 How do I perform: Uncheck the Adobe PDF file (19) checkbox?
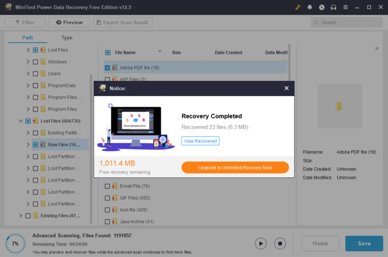pos(107,67)
